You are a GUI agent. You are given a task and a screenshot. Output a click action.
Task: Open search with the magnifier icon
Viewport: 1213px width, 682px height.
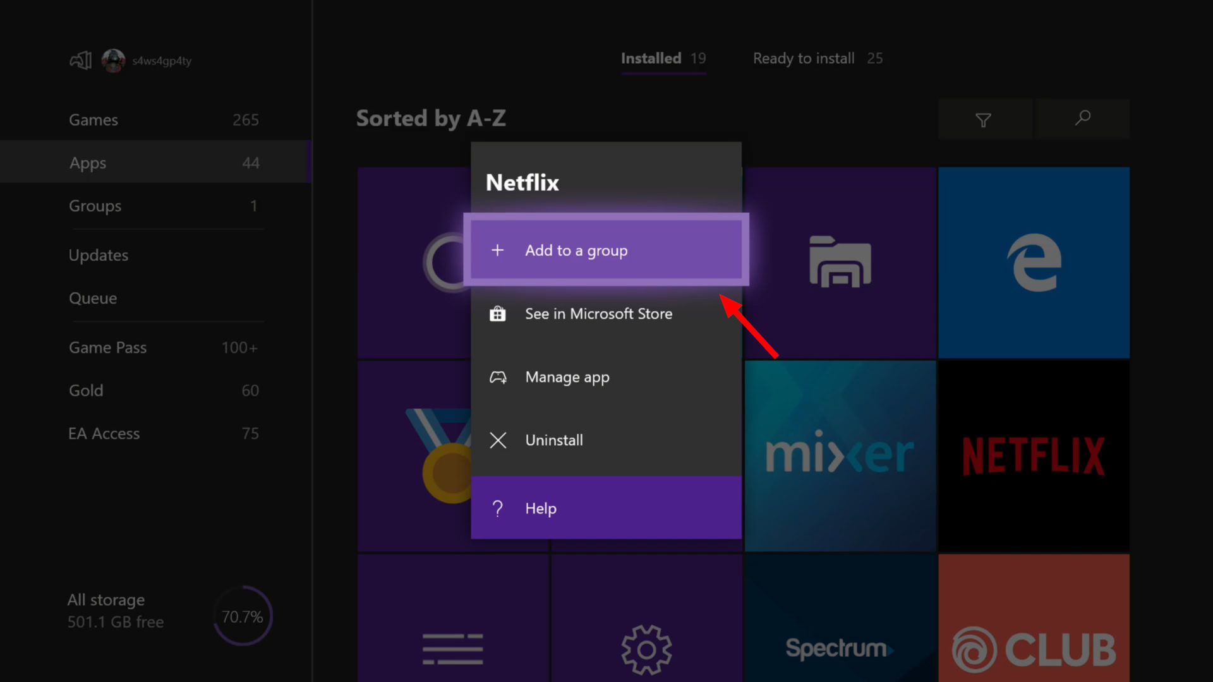(x=1082, y=118)
